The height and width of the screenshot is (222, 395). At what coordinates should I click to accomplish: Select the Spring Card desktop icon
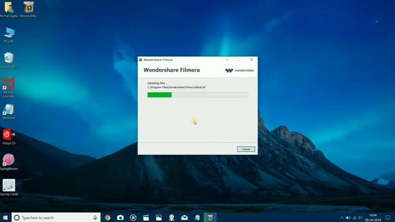pyautogui.click(x=9, y=187)
